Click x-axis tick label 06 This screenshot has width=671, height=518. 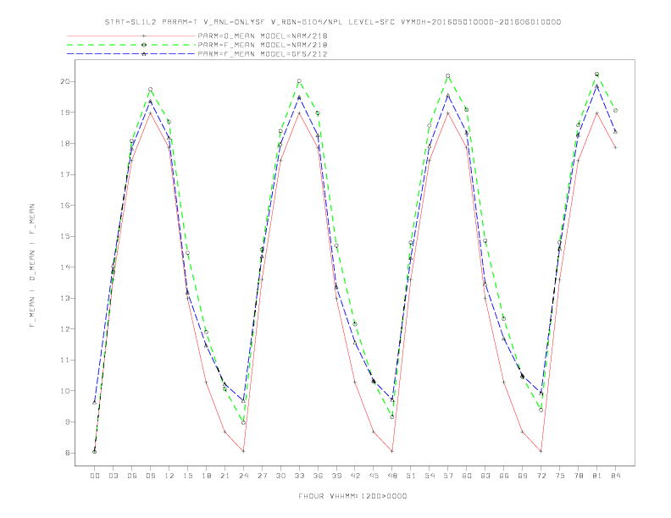pos(132,476)
